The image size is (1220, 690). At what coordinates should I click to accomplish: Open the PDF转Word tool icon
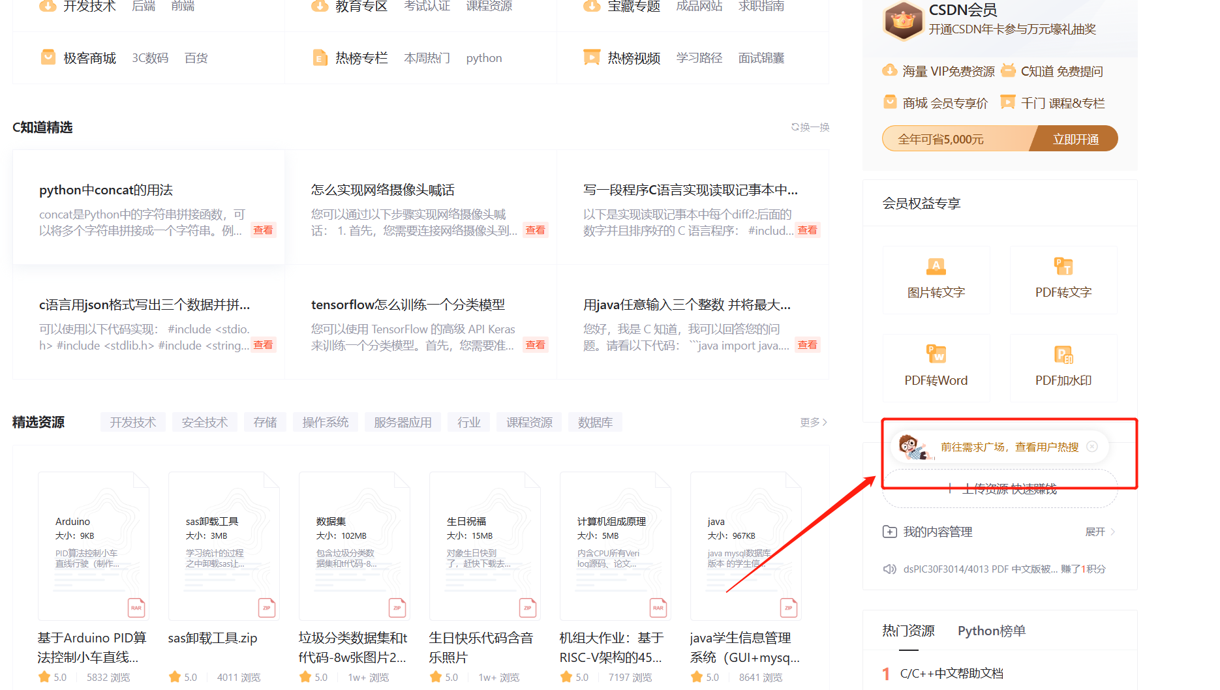pos(936,353)
